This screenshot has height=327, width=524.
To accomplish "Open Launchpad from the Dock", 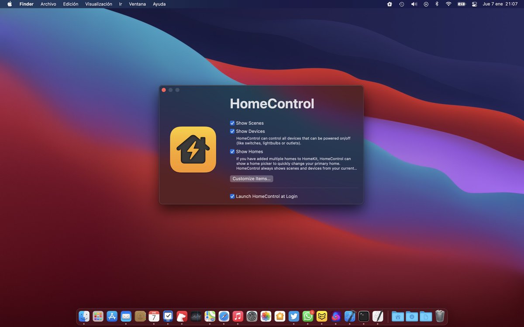I will [x=98, y=316].
